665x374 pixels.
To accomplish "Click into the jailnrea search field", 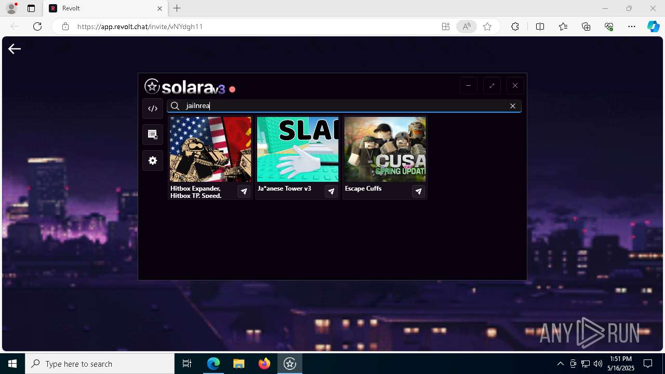I will pos(344,106).
